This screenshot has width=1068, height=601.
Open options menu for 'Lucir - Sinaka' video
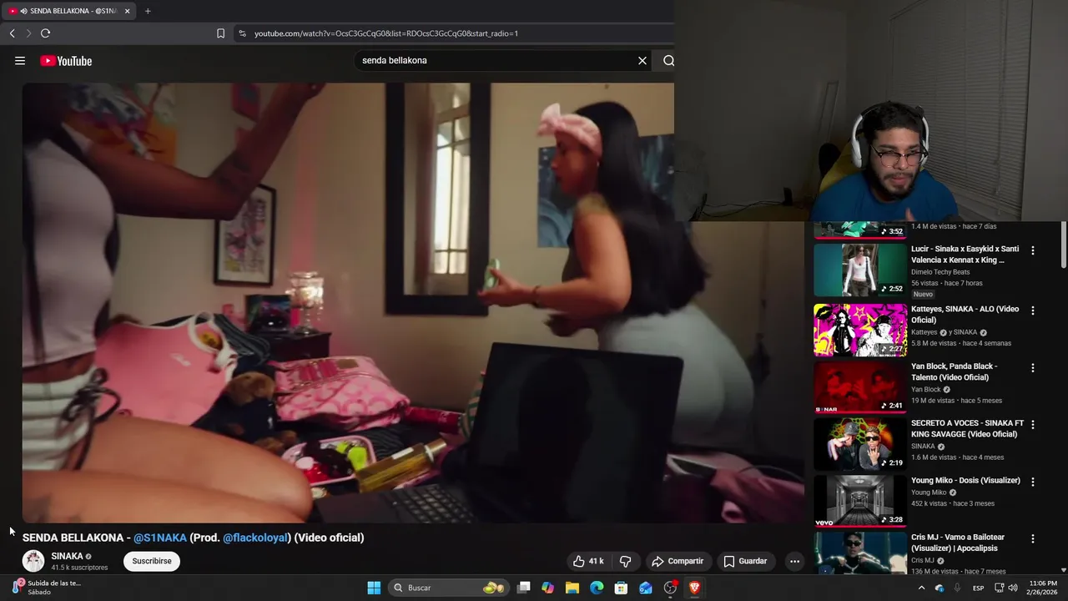[1033, 250]
